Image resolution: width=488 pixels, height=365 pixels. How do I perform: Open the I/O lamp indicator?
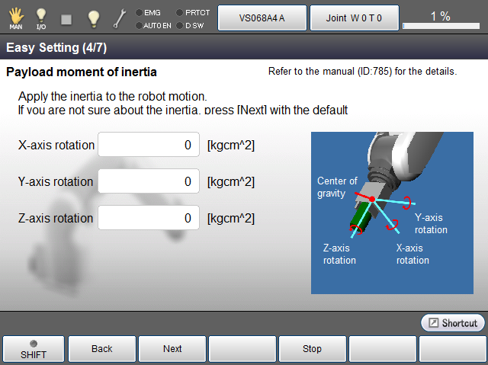click(x=41, y=17)
